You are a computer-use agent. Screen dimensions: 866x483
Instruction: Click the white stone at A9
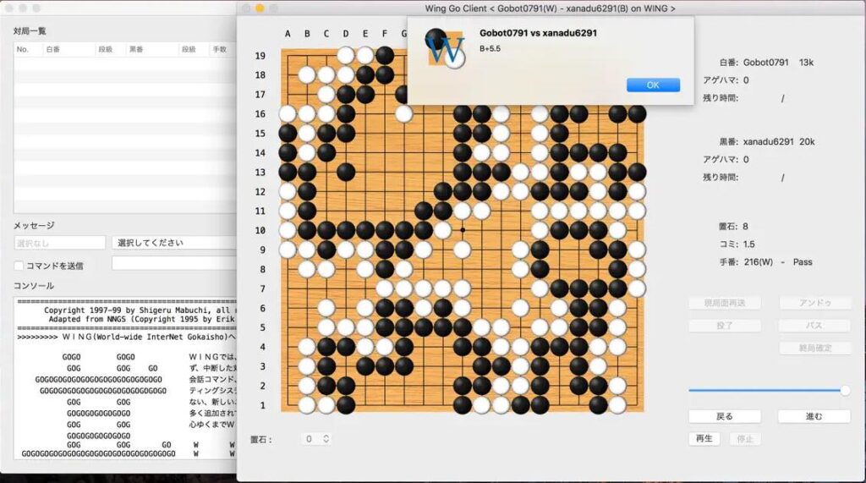coord(288,249)
